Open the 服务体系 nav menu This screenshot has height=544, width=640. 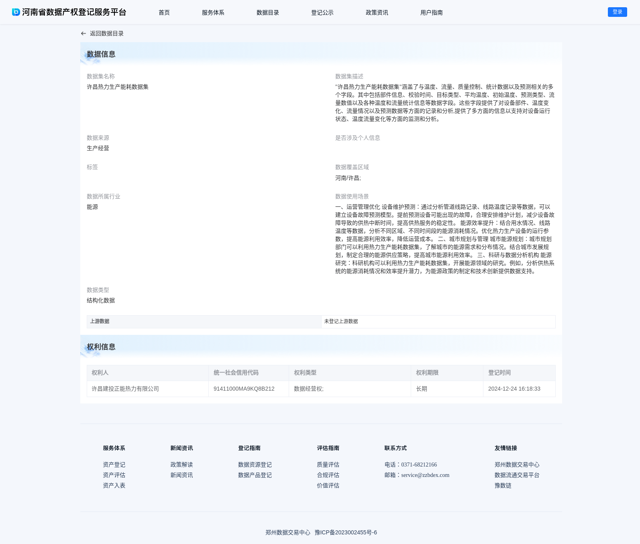213,12
